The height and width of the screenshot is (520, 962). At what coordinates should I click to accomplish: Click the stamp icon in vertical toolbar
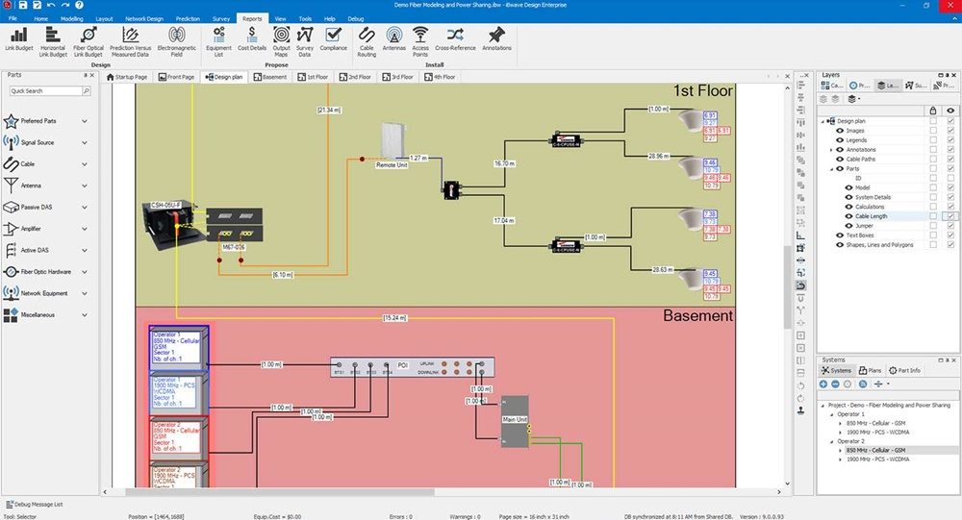(x=800, y=410)
